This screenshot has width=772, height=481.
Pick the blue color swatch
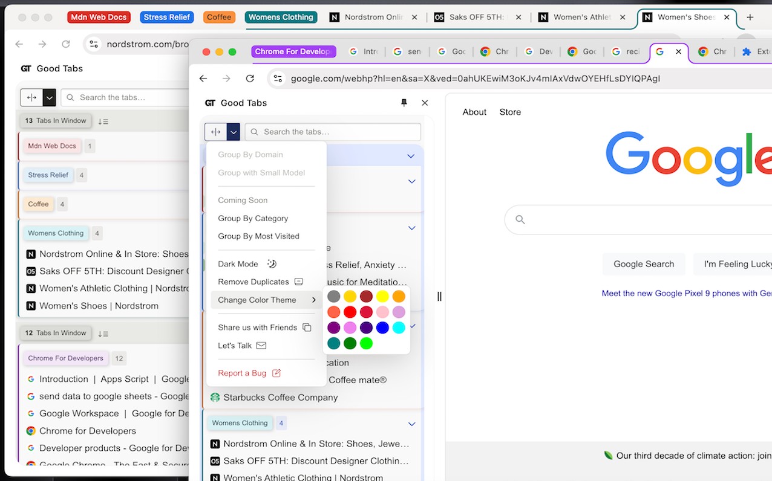[382, 328]
